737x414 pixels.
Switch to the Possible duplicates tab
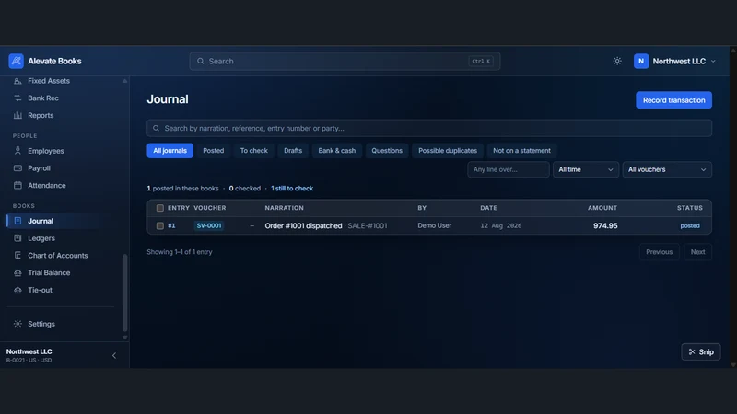[x=448, y=151]
